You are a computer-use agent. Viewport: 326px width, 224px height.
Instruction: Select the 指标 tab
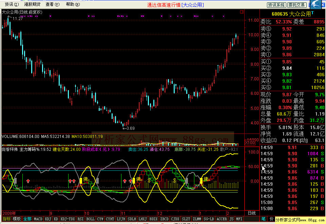pyautogui.click(x=6, y=219)
